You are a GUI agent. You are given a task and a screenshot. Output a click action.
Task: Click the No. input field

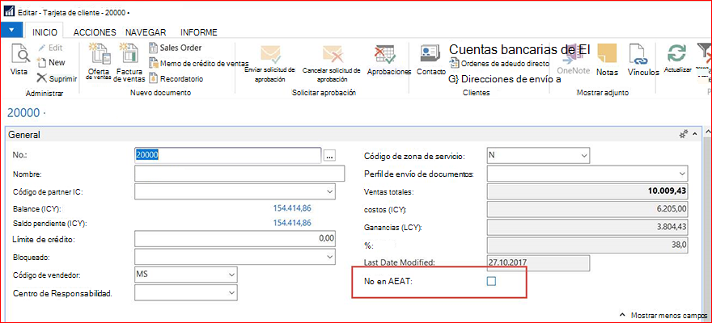[x=228, y=155]
